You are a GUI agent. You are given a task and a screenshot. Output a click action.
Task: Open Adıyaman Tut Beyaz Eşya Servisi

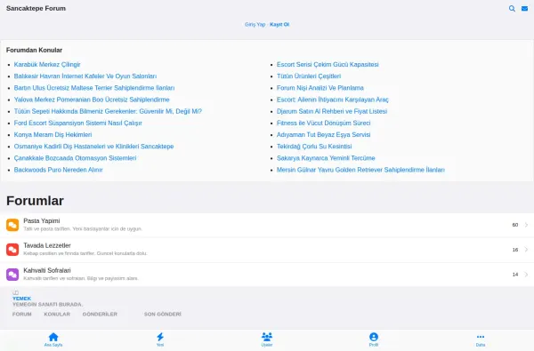(x=323, y=135)
